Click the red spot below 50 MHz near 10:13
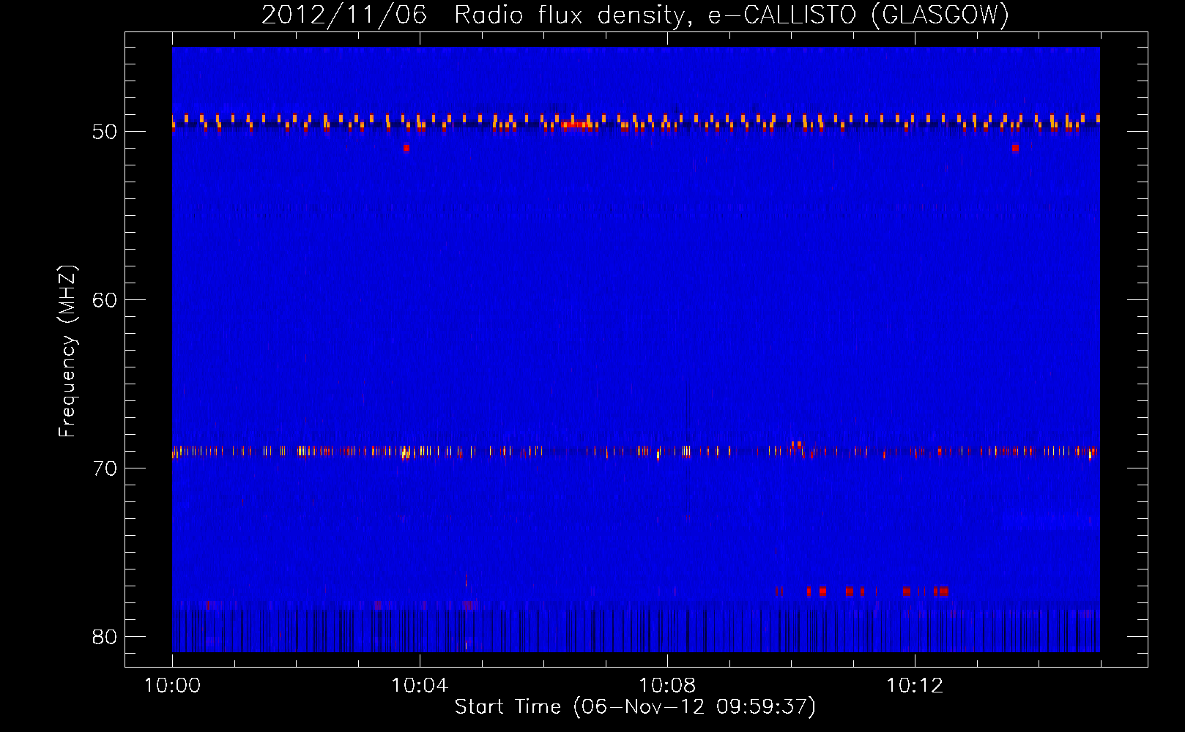Viewport: 1185px width, 732px height. (1015, 148)
